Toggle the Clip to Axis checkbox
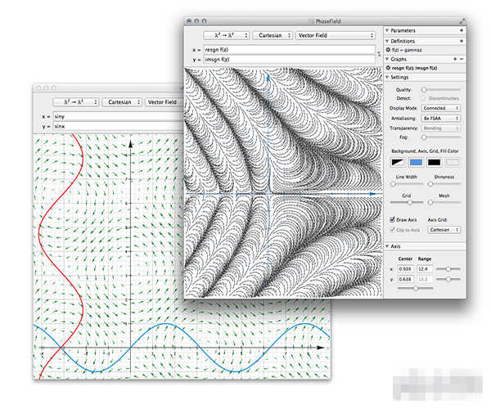Viewport: 491px width, 409px height. 391,230
